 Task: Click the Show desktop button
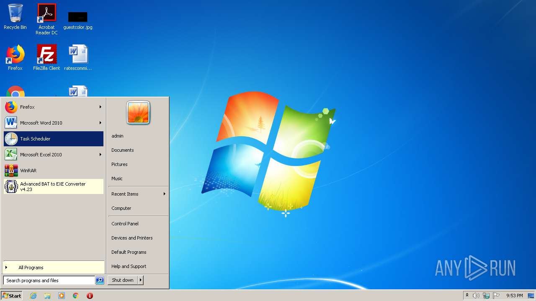click(x=531, y=296)
